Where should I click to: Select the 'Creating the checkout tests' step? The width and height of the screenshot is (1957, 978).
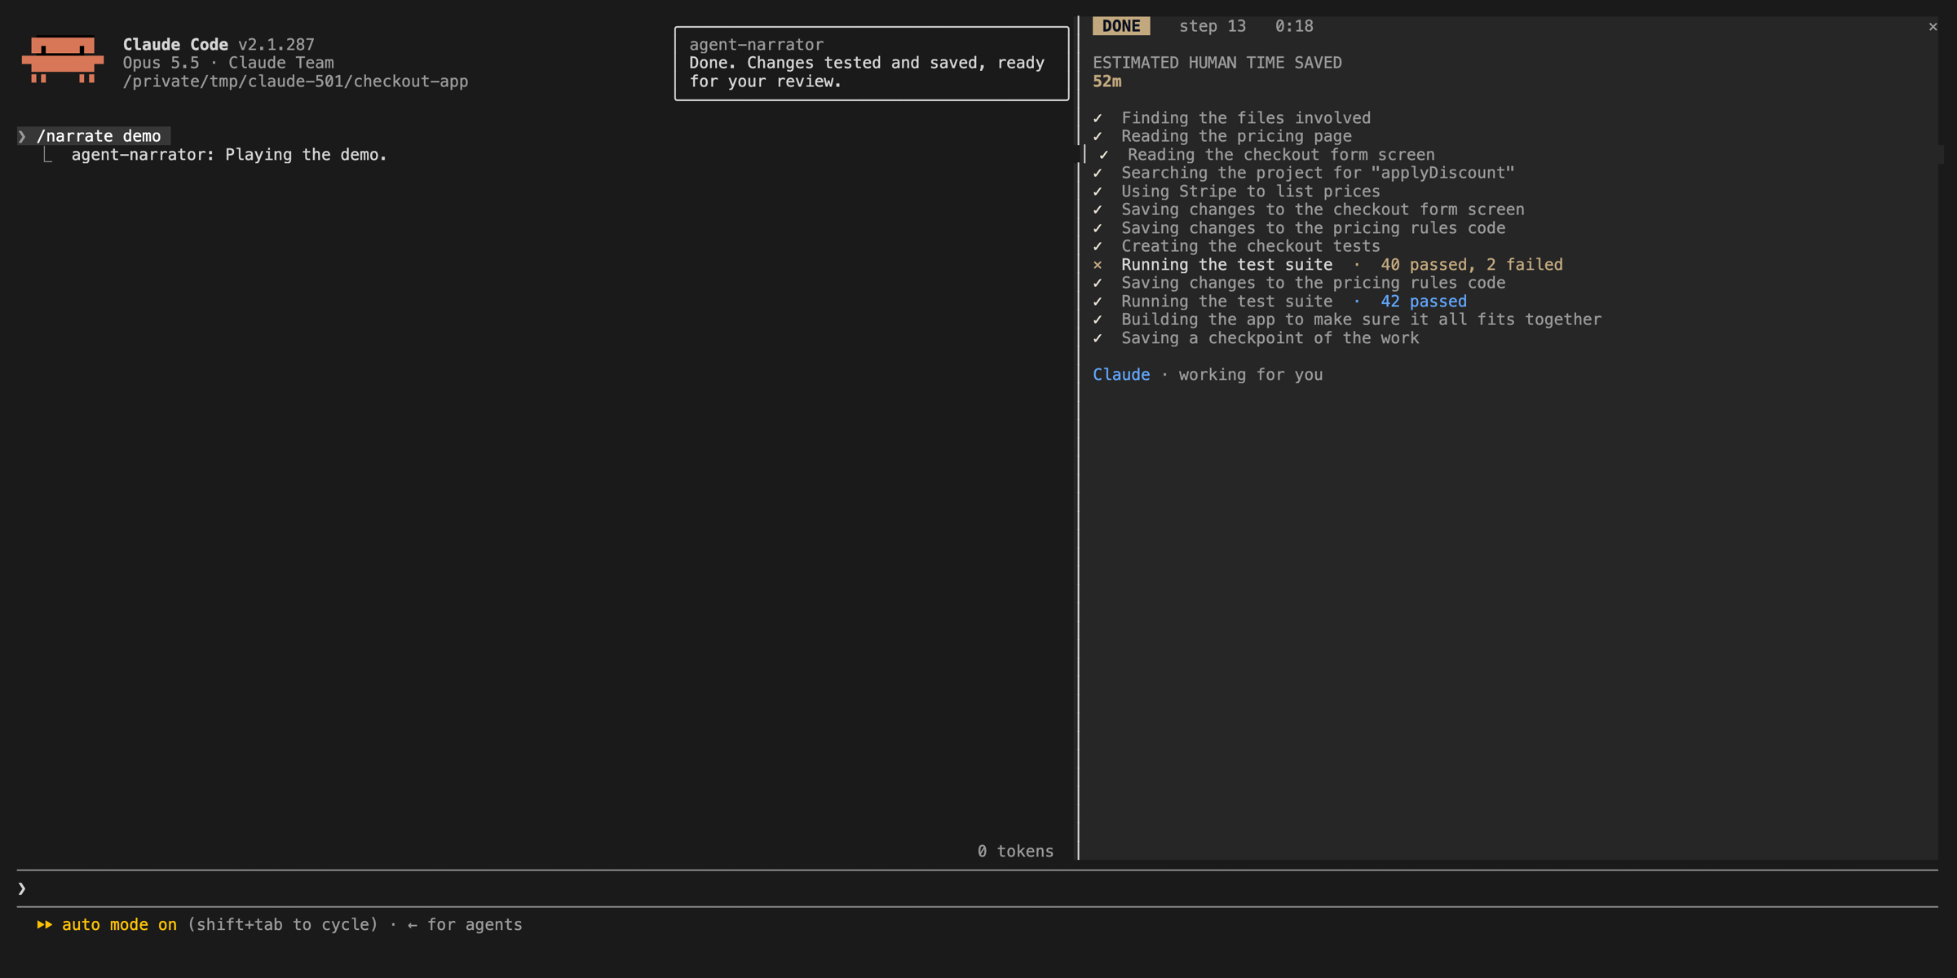tap(1251, 246)
